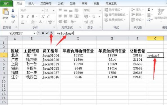This screenshot has height=105, width=167.
Task: Switch to 审阅 Review tab
Action: point(85,3)
